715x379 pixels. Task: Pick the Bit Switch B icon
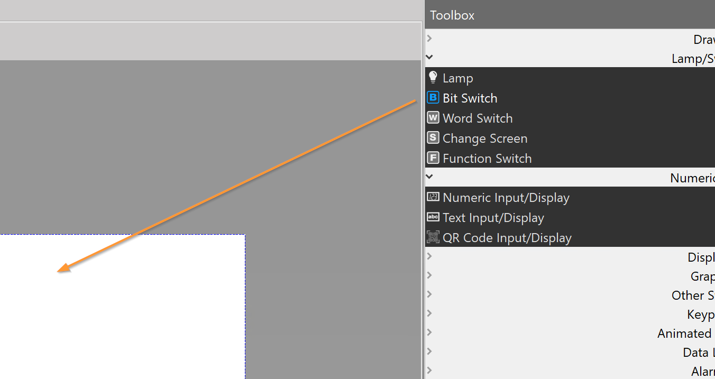click(433, 98)
